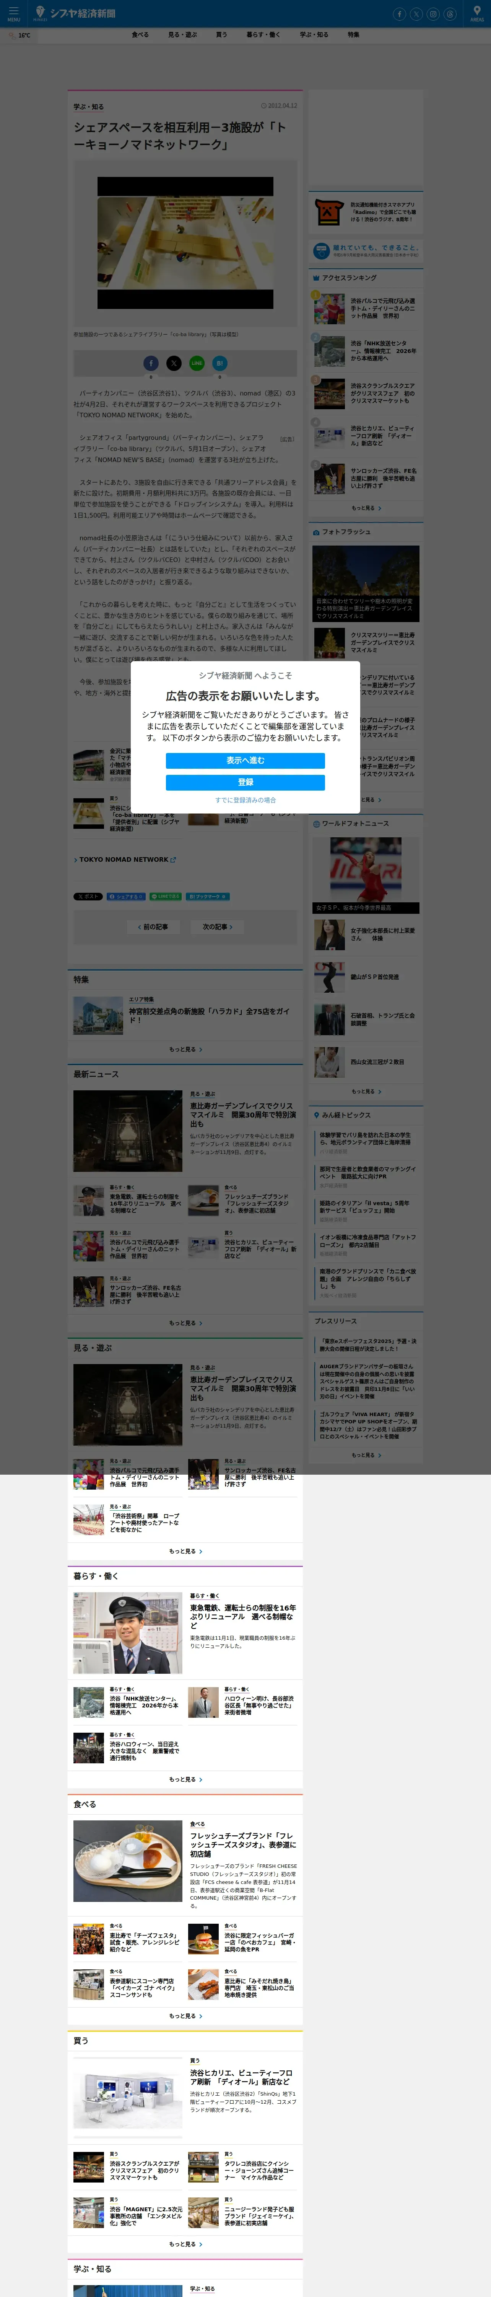491x2297 pixels.
Task: Open the AREAS map pin icon
Action: click(477, 13)
